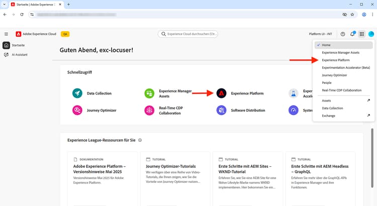The image size is (377, 206).
Task: Toggle the app switcher grid icon
Action: (x=361, y=34)
